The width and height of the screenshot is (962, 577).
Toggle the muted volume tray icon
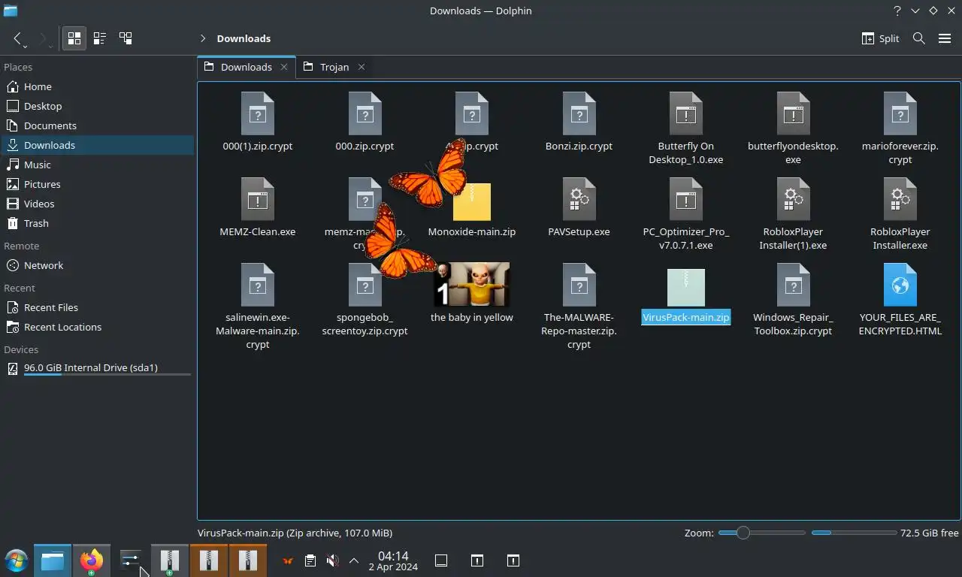pos(332,560)
